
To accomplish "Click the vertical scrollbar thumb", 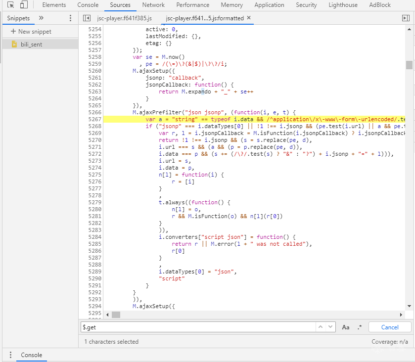I will pos(409,65).
